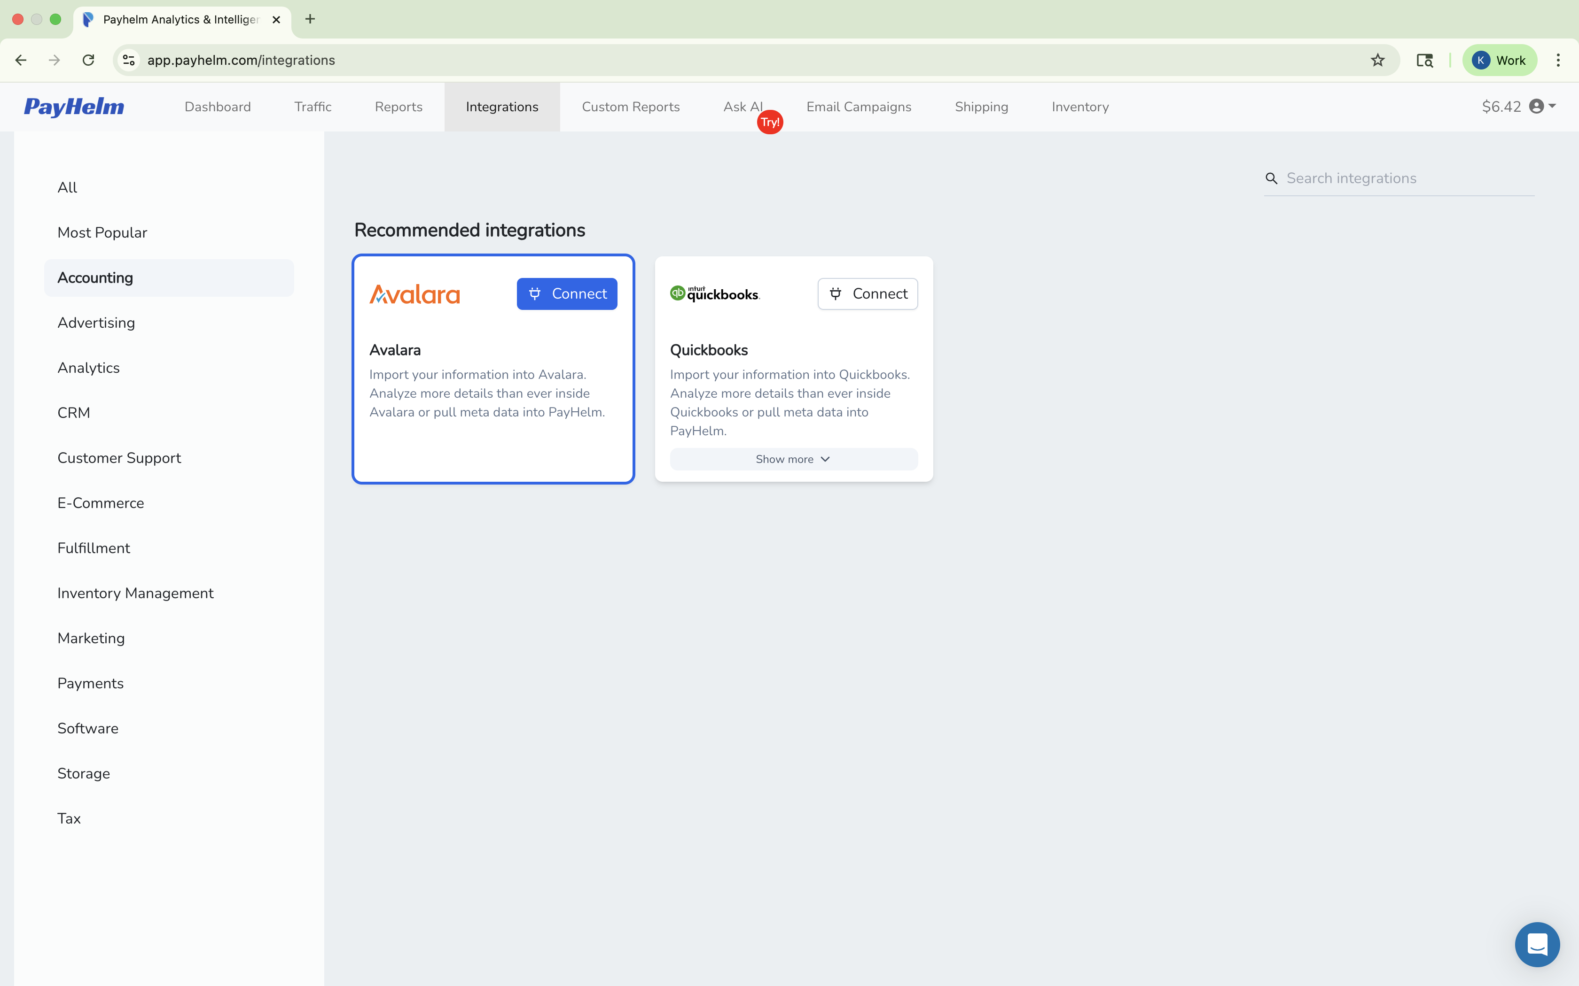Viewport: 1579px width, 986px height.
Task: Open the chat support bubble
Action: [x=1537, y=944]
